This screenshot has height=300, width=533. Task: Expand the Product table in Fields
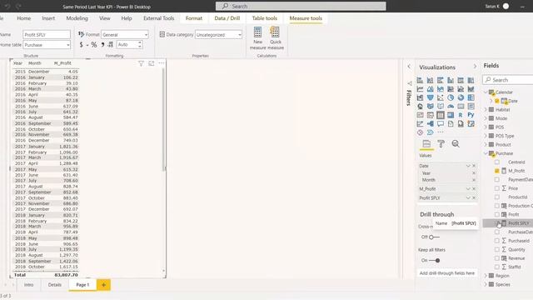point(486,144)
